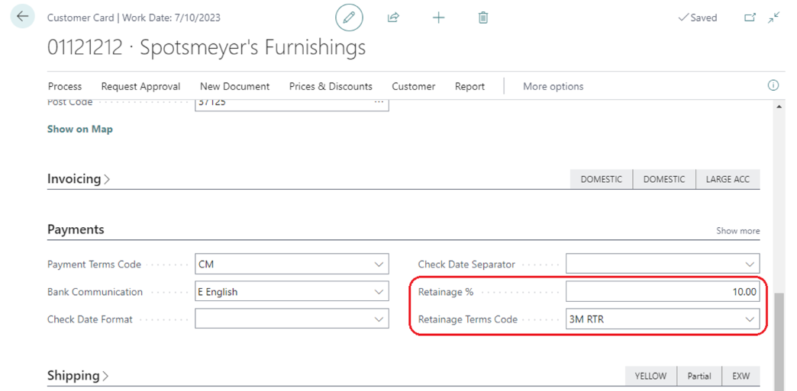Switch to edit mode with pencil icon

pyautogui.click(x=349, y=18)
